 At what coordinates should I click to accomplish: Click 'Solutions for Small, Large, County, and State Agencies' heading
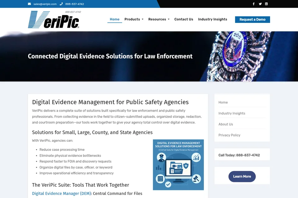[x=93, y=132]
